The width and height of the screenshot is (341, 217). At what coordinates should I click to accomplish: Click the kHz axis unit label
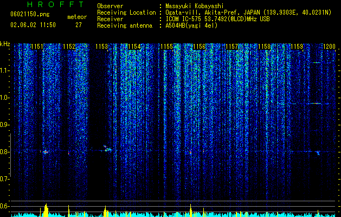click(x=5, y=44)
